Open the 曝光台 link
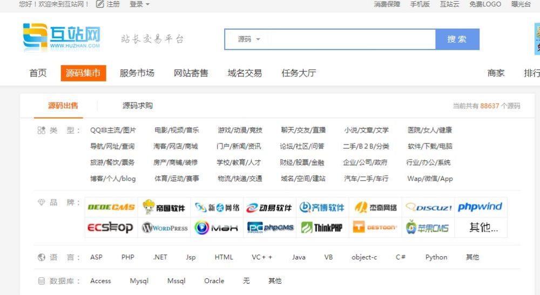The height and width of the screenshot is (295, 540). pyautogui.click(x=521, y=4)
